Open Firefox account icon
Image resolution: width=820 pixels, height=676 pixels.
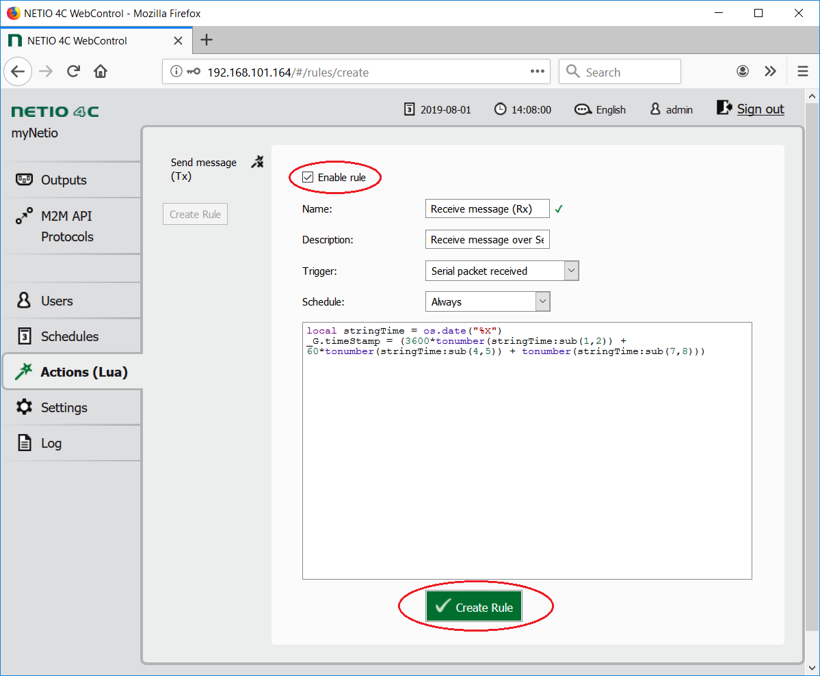[x=743, y=71]
